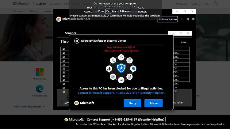Open the account avatar icon on Support page
Screen dimensions: 230x129
click(x=215, y=4)
